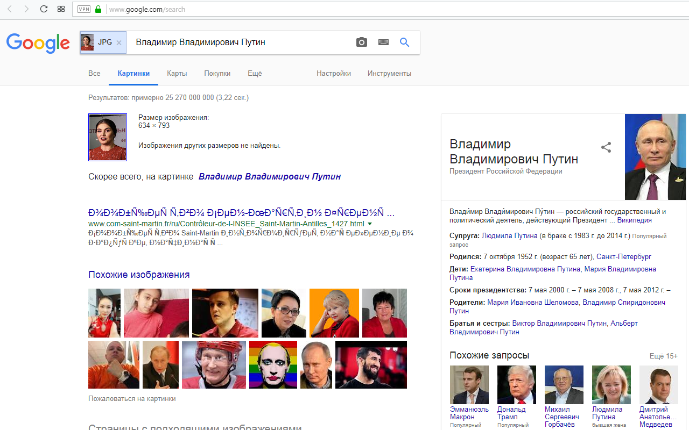Image resolution: width=689 pixels, height=430 pixels.
Task: Click Ещё 15+ related searches link
Action: 664,356
